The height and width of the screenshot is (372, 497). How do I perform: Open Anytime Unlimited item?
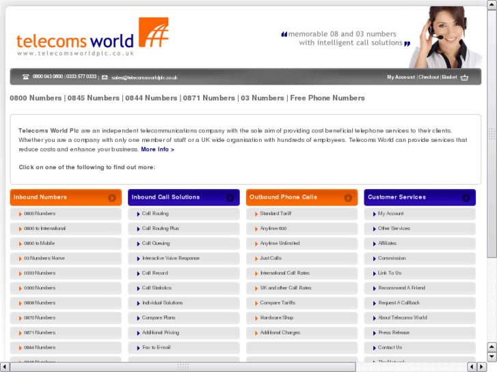pos(301,244)
